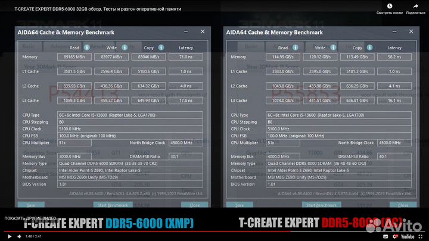429x241 pixels.
Task: Close the right AIDA64 window with X
Action: (x=411, y=32)
